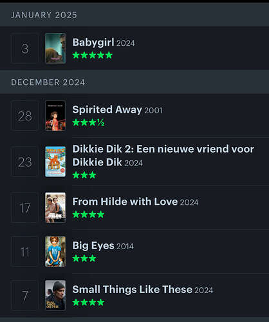This screenshot has width=269, height=322.
Task: Select the day 23 diary date box
Action: coord(24,162)
